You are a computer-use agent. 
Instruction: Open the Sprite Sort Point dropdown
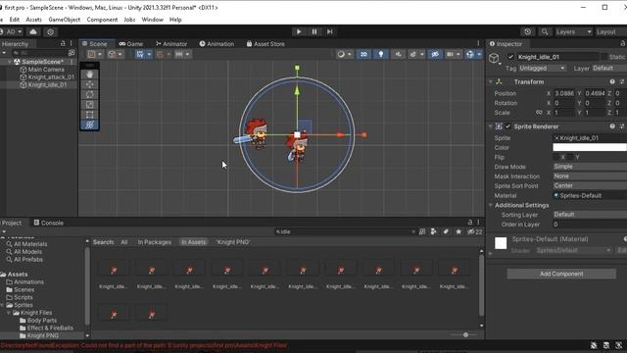pos(590,185)
